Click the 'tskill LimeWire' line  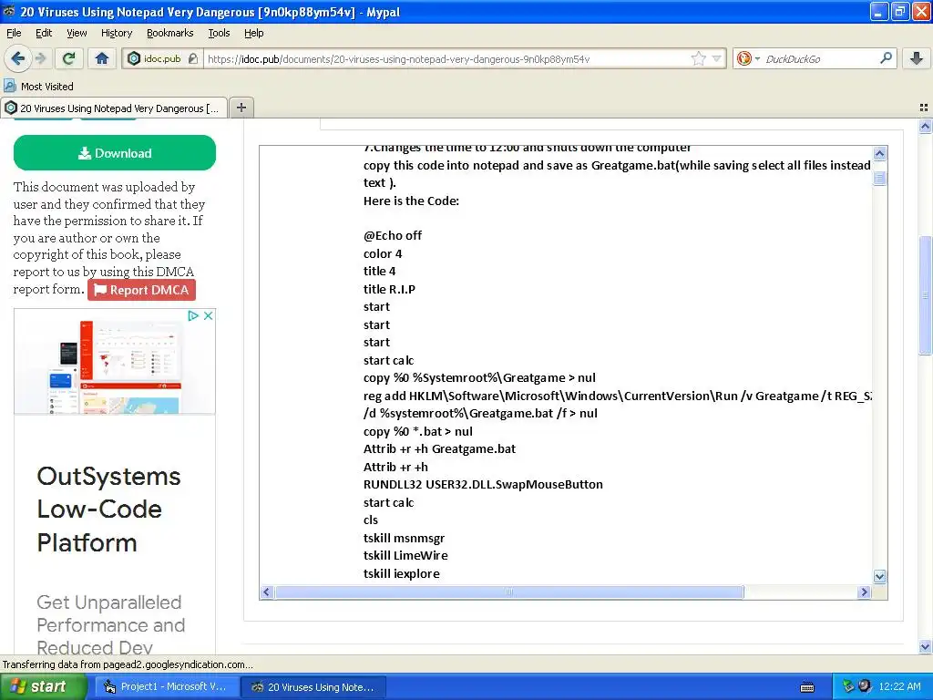point(405,555)
